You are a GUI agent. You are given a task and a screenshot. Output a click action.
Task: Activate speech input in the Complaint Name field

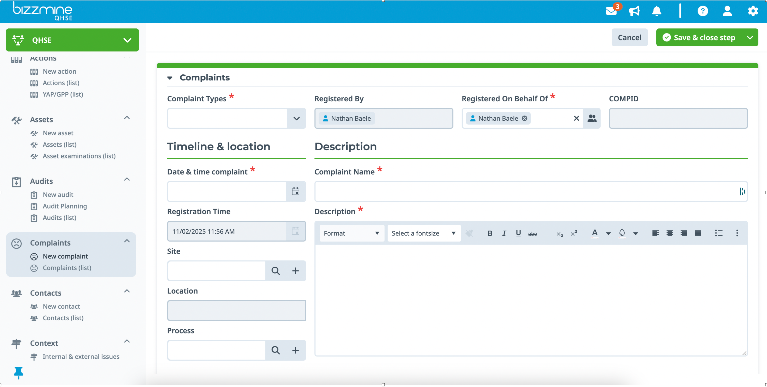coord(742,191)
